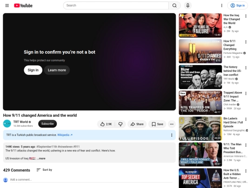Open menu for US-Iran conflict video
Screen dimensions: 251x188
click(246, 68)
